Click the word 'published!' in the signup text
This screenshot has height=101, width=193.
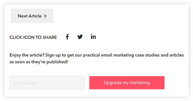tap(57, 62)
